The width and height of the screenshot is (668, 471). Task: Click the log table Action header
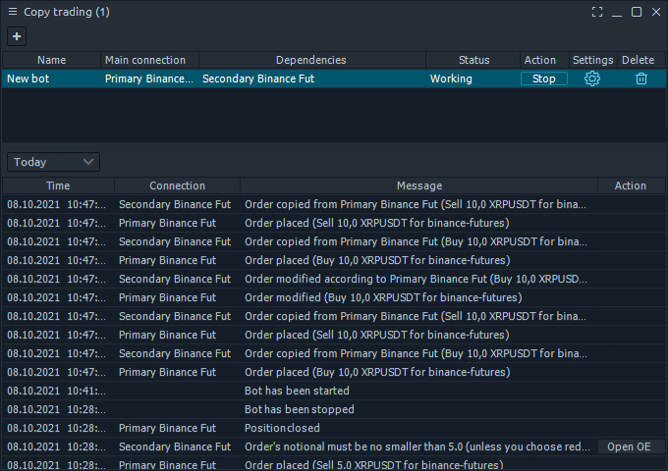point(632,185)
